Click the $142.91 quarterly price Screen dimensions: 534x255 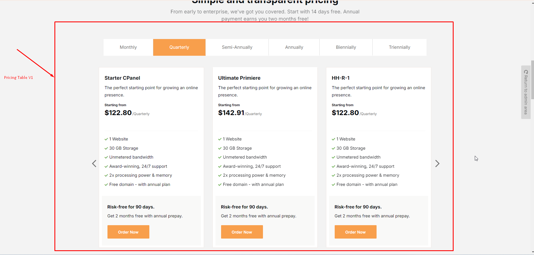231,113
